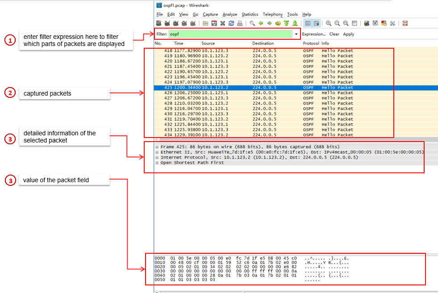Expand the Open Shortest Path First node
438x293 pixels.
(x=157, y=163)
